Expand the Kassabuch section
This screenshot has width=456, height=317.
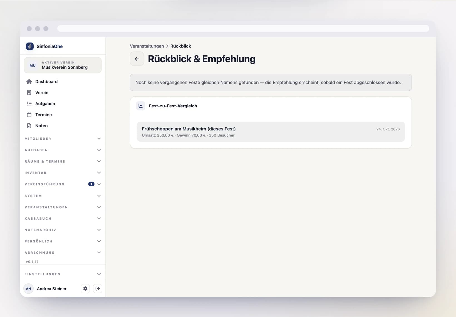pos(63,219)
